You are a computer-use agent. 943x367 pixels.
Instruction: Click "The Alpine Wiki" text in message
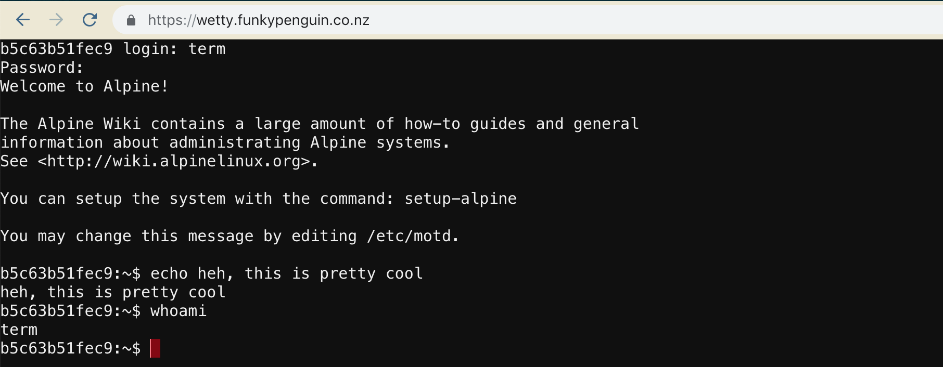pos(70,124)
